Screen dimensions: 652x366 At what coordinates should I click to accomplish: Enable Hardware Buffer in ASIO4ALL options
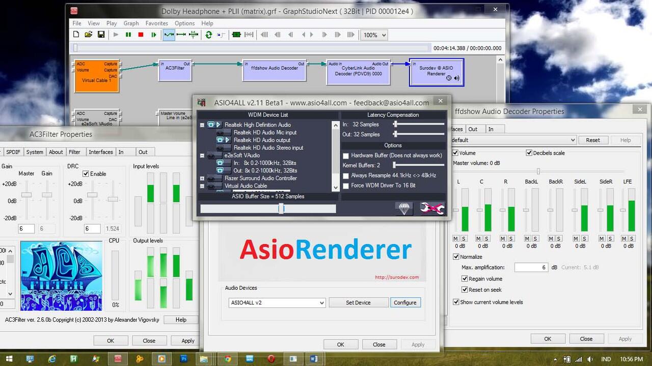tap(346, 156)
